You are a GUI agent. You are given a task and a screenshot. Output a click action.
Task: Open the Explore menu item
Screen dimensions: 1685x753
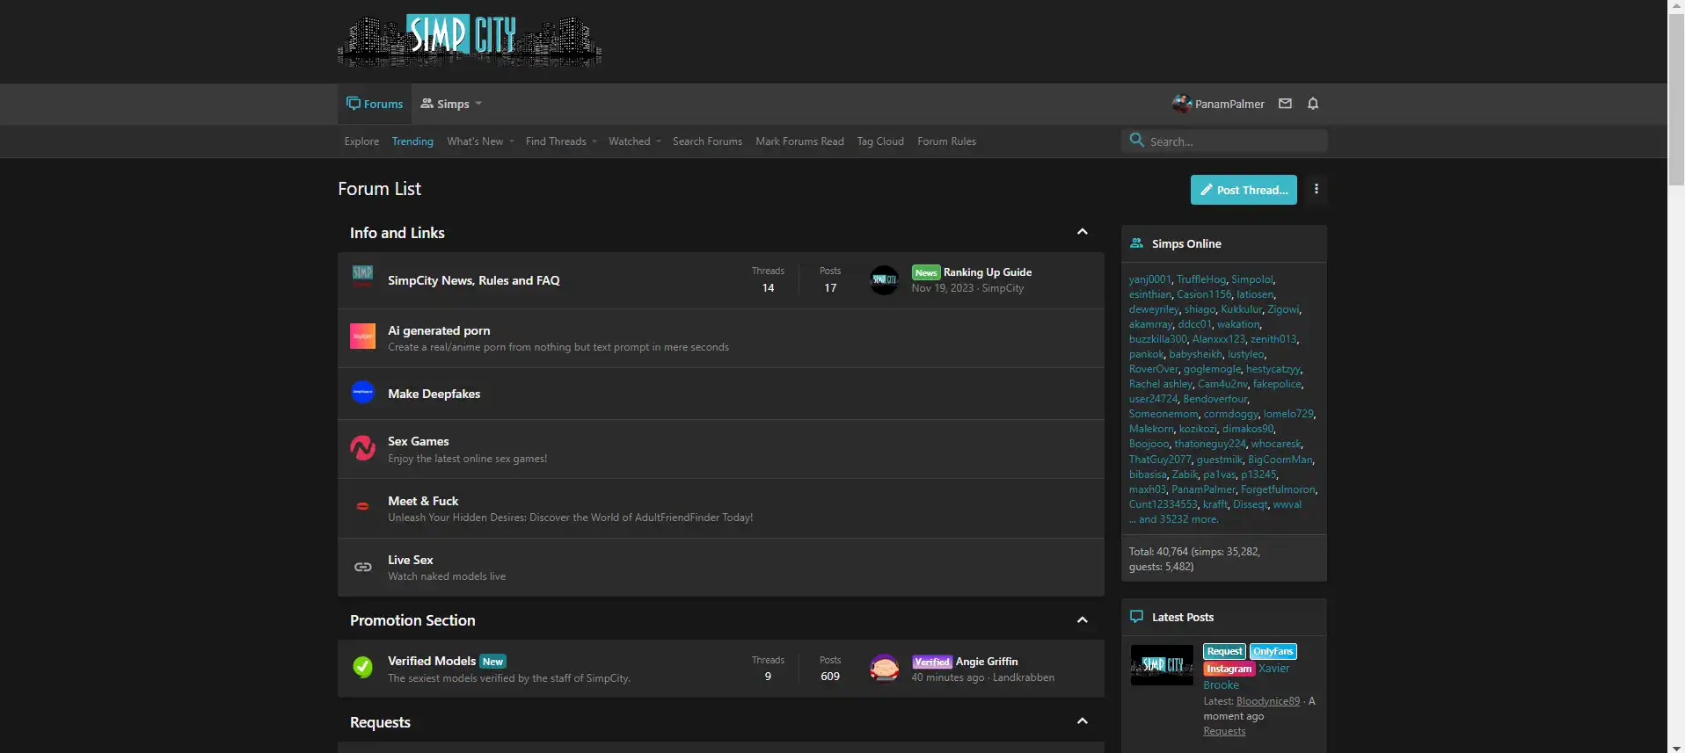(361, 141)
